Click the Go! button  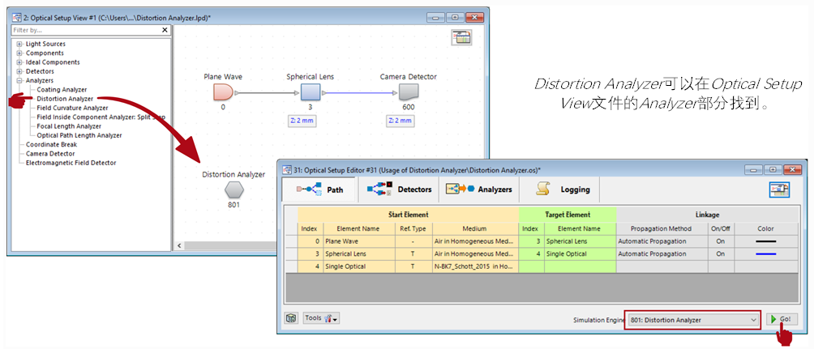(782, 319)
